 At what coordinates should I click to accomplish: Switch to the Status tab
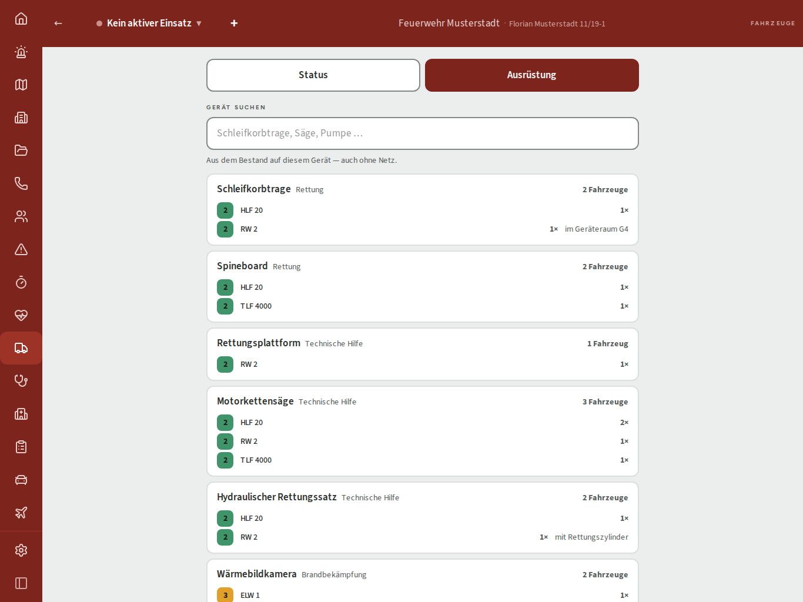tap(313, 75)
